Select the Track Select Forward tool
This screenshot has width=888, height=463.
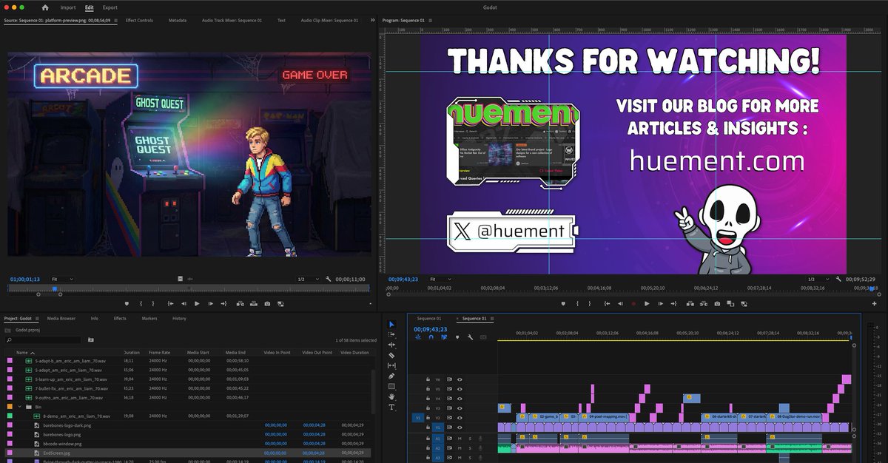coord(392,335)
